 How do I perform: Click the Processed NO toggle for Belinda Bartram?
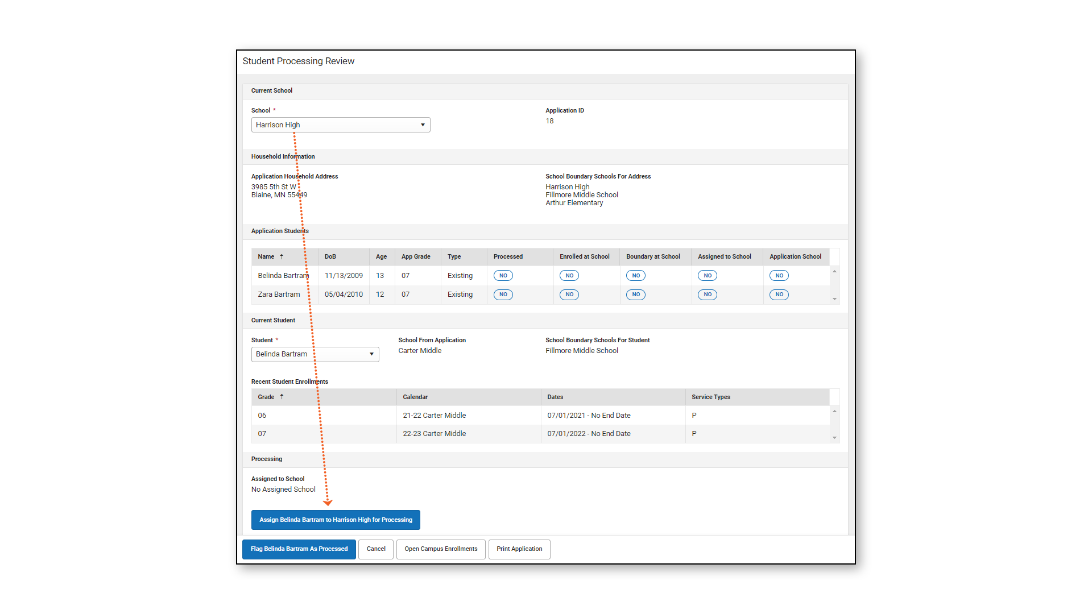(x=503, y=275)
